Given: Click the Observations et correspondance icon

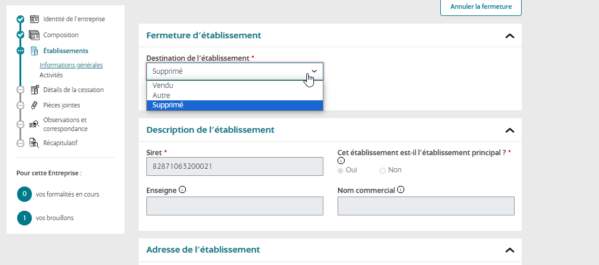Looking at the screenshot, I should pyautogui.click(x=34, y=124).
